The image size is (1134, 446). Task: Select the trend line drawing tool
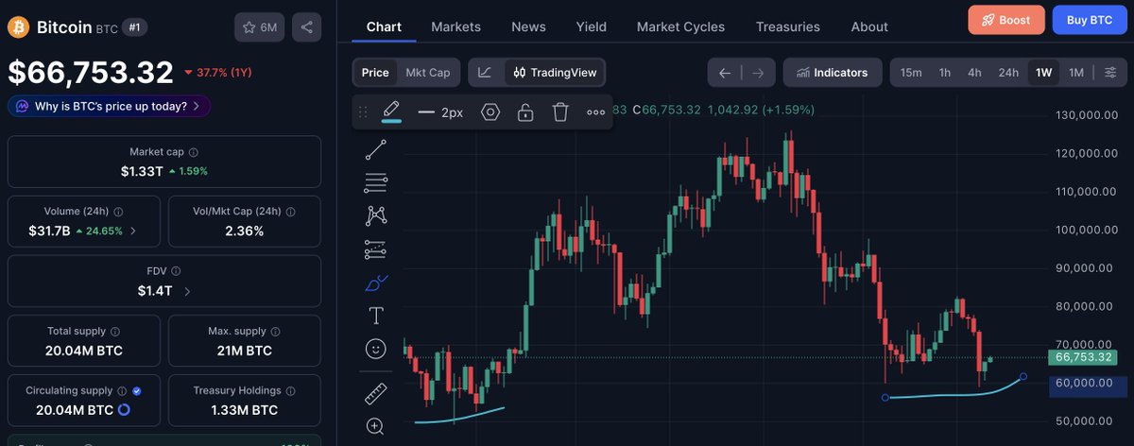(375, 149)
